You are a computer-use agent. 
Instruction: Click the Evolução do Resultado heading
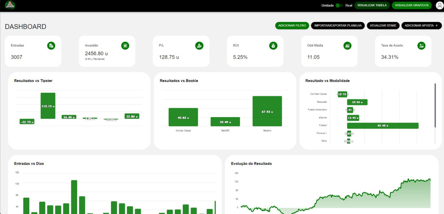(x=251, y=163)
